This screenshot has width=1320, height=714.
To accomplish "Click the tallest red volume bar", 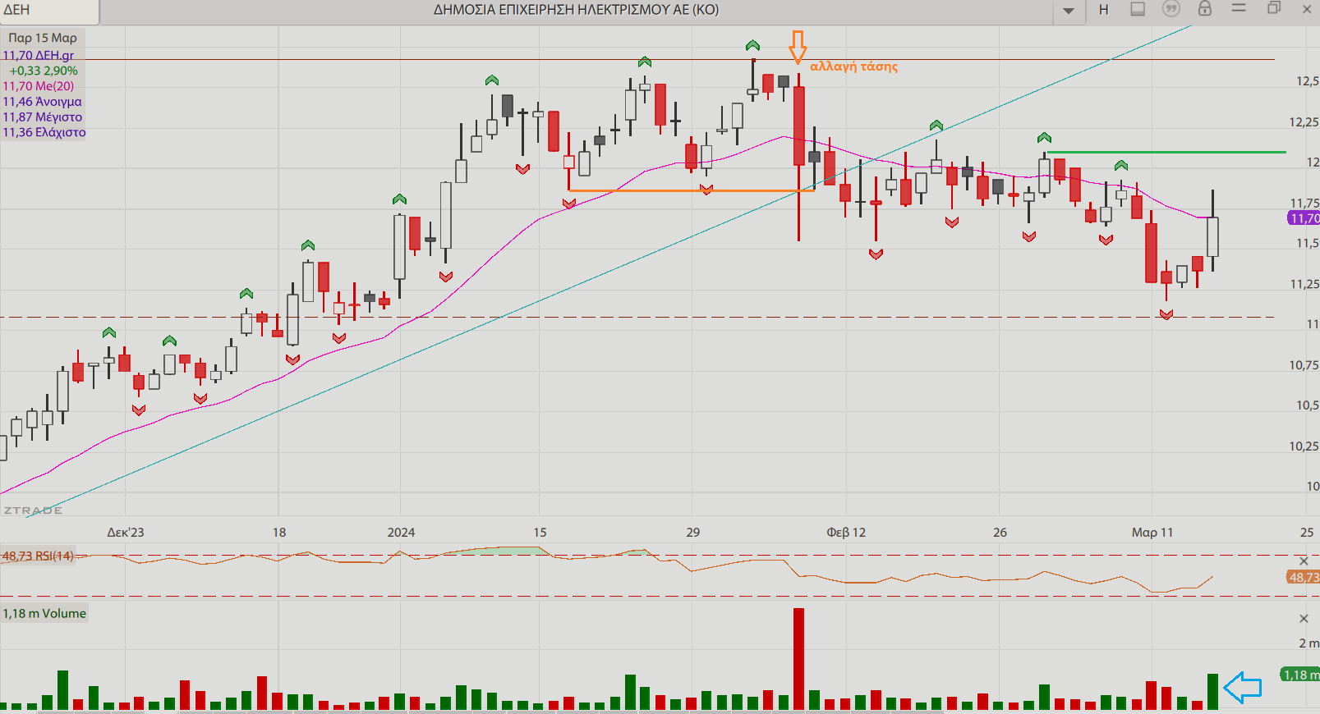I will click(x=798, y=659).
